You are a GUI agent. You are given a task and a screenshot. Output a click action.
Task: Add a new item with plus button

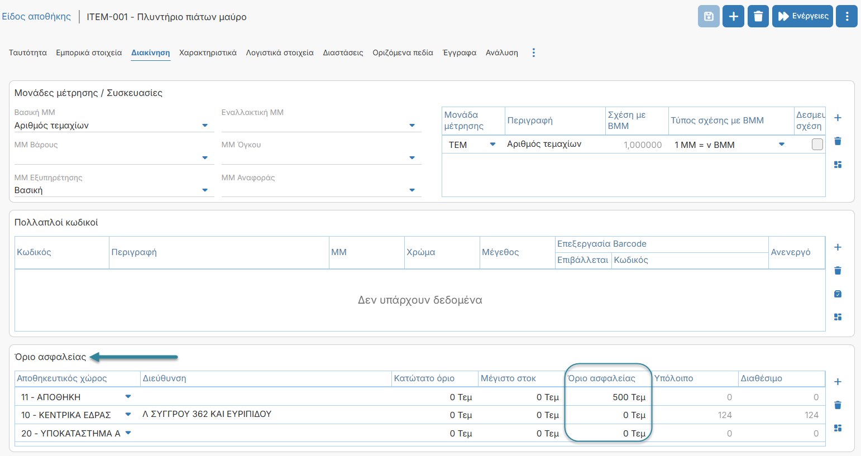click(734, 16)
